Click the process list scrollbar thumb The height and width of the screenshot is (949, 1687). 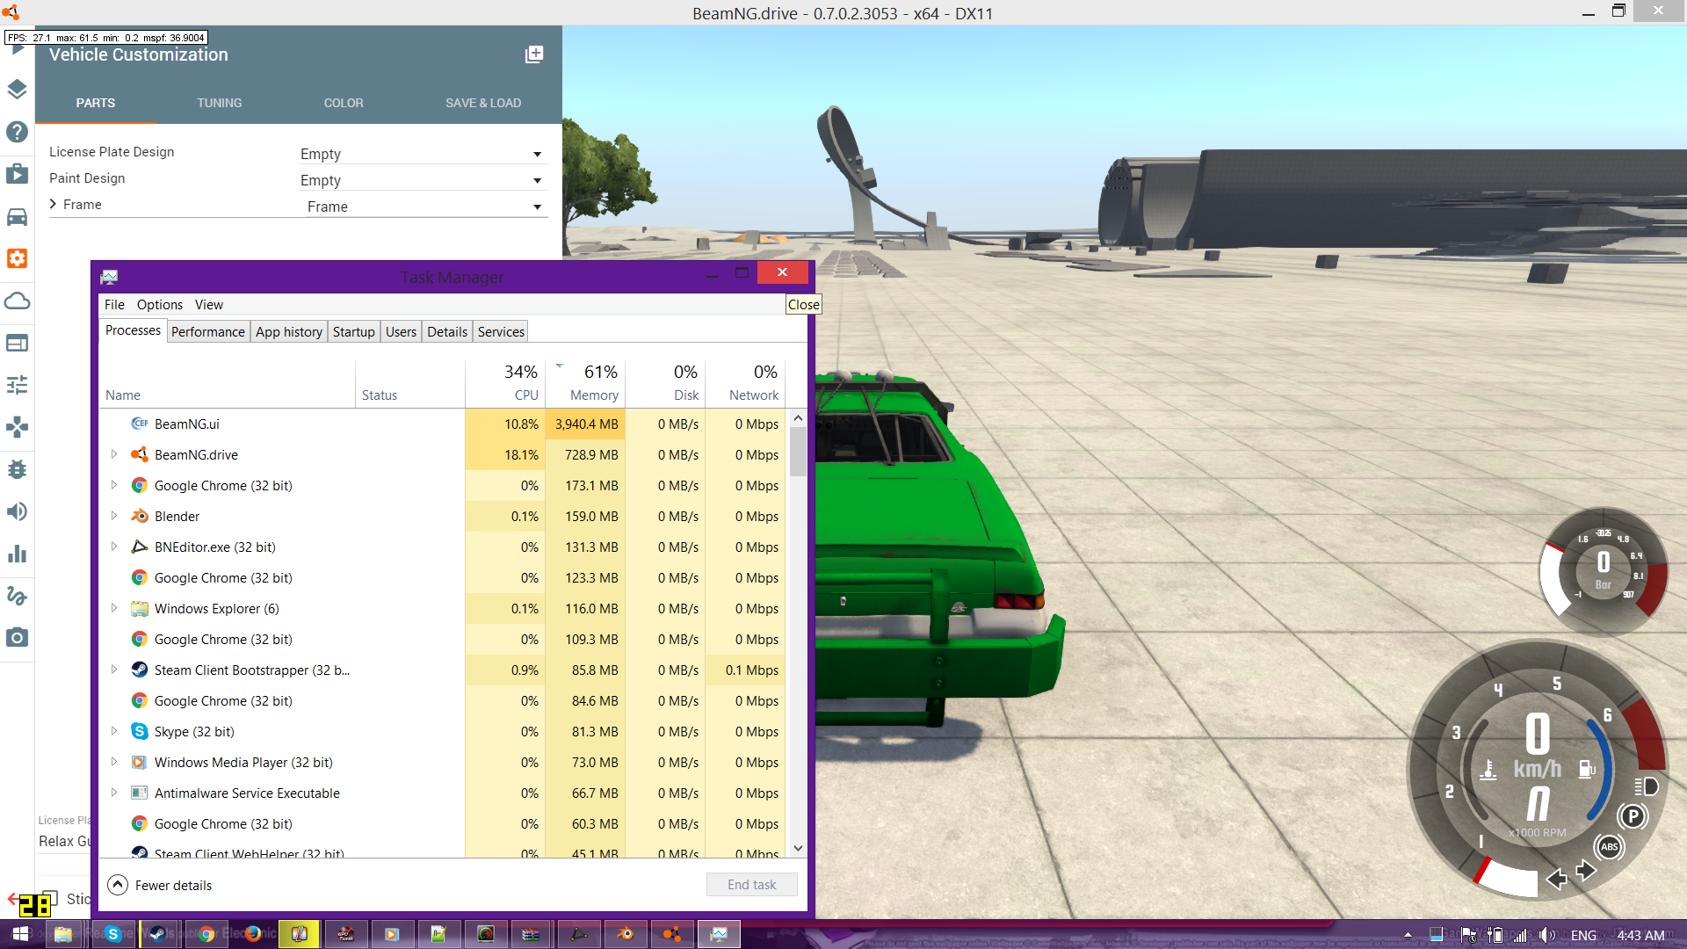(x=798, y=451)
